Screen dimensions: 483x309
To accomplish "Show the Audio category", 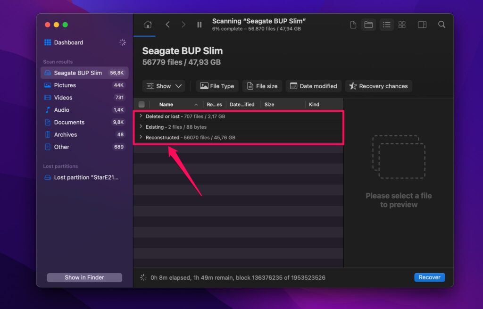I will [84, 109].
